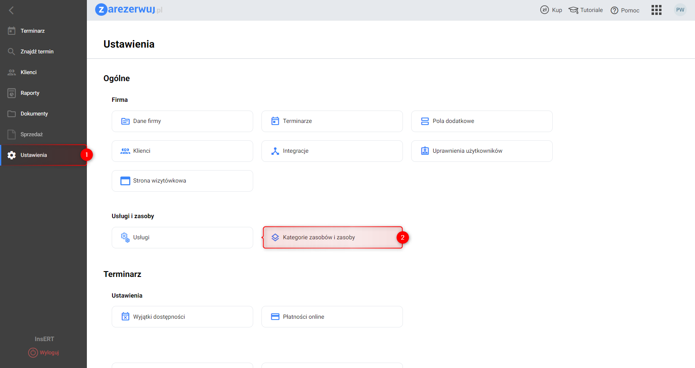Screen dimensions: 695x368
Task: Open Terminarze settings tile
Action: pyautogui.click(x=332, y=121)
